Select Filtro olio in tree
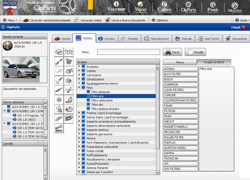Viewport: 250px width, 180px height. click(97, 105)
